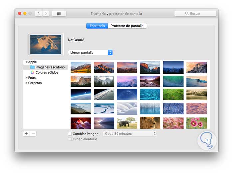Choose the Sierra autumn mountain wallpaper
This screenshot has height=173, width=233.
pyautogui.click(x=81, y=68)
